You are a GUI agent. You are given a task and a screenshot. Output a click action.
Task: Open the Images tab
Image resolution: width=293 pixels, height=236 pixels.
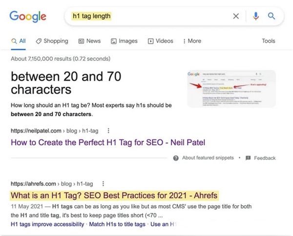pyautogui.click(x=124, y=41)
